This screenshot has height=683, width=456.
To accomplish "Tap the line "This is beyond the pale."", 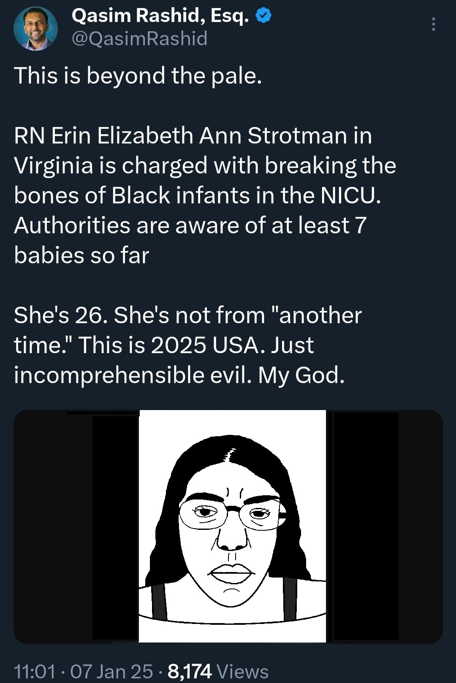I will 138,76.
